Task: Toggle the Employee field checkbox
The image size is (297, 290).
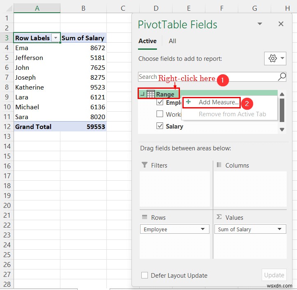Action: click(160, 103)
